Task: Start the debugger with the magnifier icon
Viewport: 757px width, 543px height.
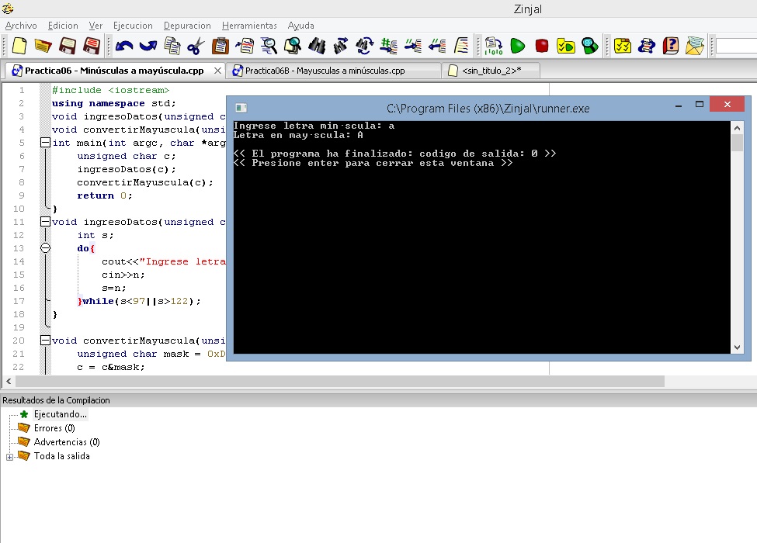Action: (589, 46)
